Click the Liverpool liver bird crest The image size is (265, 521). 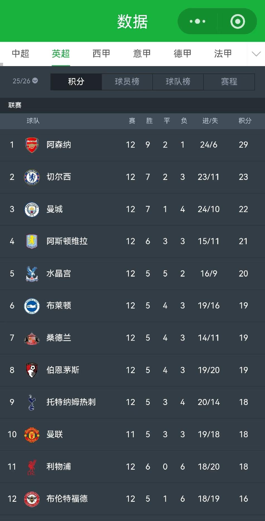tap(32, 467)
